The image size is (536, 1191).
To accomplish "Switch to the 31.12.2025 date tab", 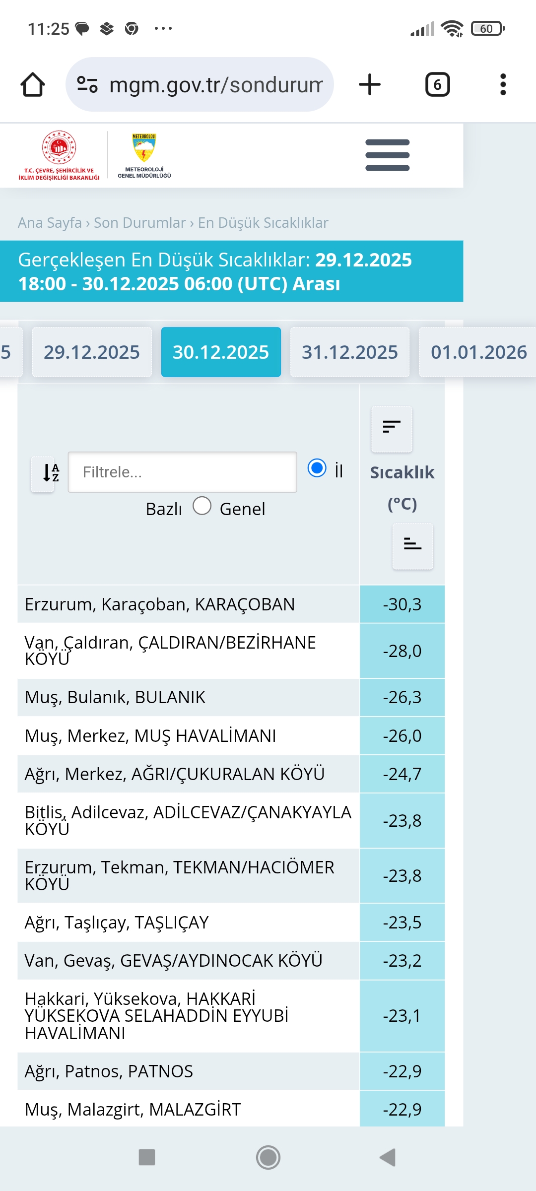I will click(x=350, y=352).
